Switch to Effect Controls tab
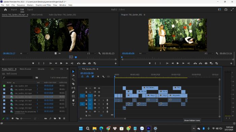236x132 pixels. 37,15
